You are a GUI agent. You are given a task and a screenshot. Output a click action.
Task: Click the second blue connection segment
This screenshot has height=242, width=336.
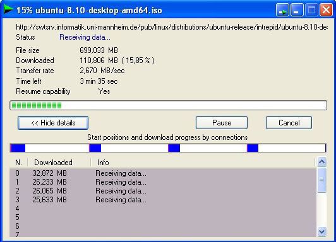(x=95, y=148)
